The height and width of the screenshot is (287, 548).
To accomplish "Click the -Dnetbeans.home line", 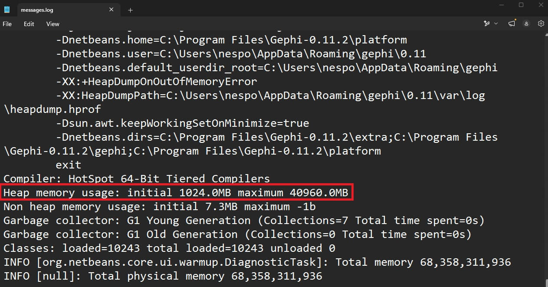I will point(231,40).
